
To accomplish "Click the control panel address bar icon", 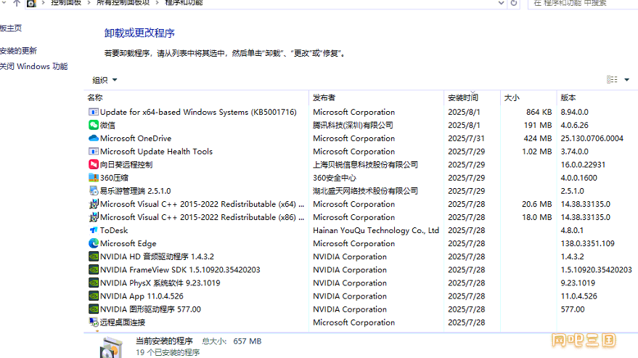I will pos(31,3).
